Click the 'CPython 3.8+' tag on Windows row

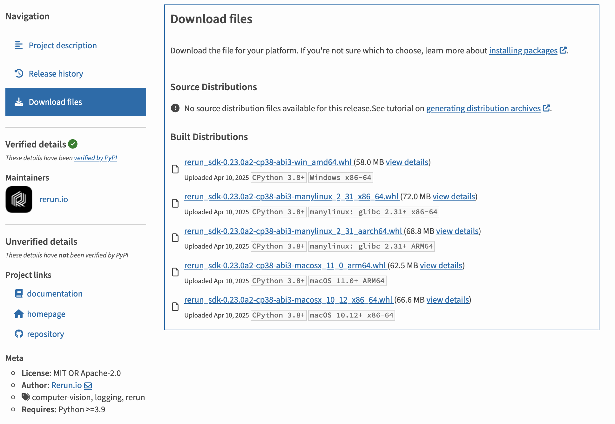[x=279, y=178]
